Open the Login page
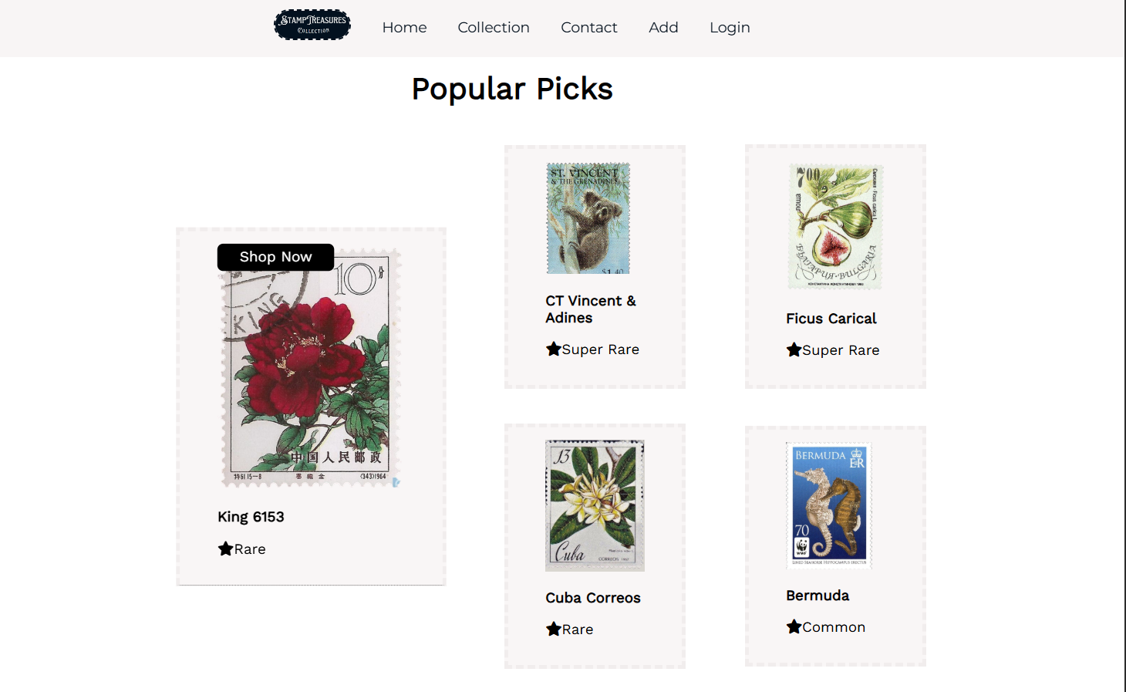1126x692 pixels. 730,28
